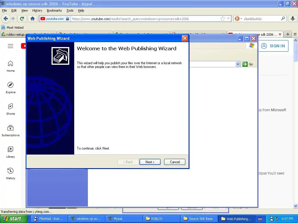The width and height of the screenshot is (298, 223).
Task: Open the Help menu
Action: coord(81,10)
